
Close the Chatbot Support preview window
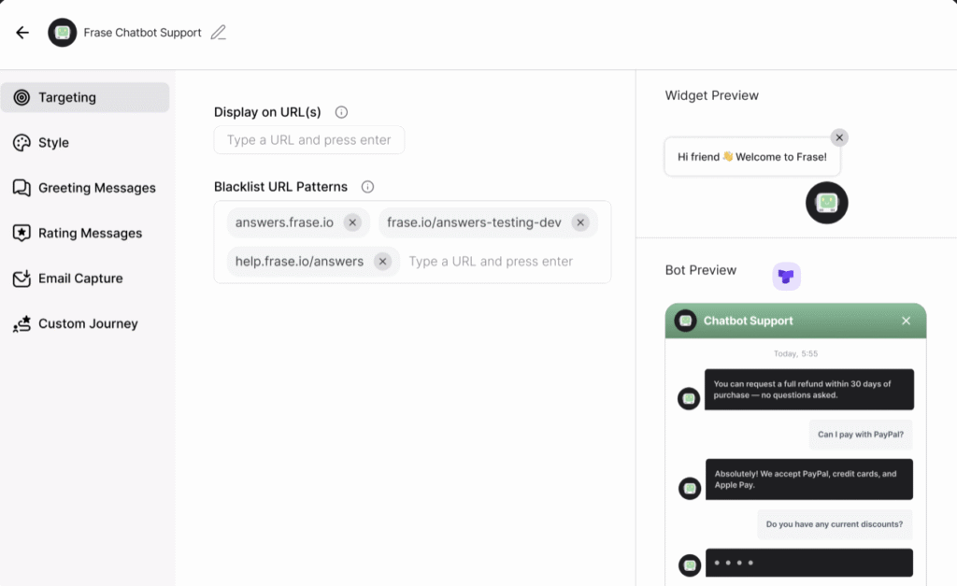[x=906, y=322]
